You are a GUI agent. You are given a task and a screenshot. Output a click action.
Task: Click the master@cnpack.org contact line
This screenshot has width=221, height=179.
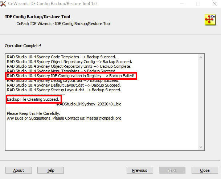pos(64,118)
